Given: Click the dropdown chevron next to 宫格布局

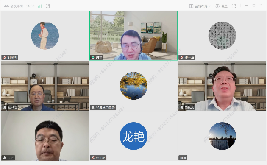Looking at the screenshot, I should [210, 6].
